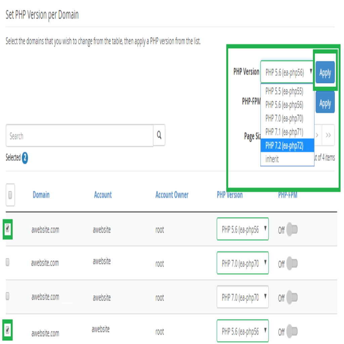
Task: Sort table by Account Owner column
Action: [172, 195]
